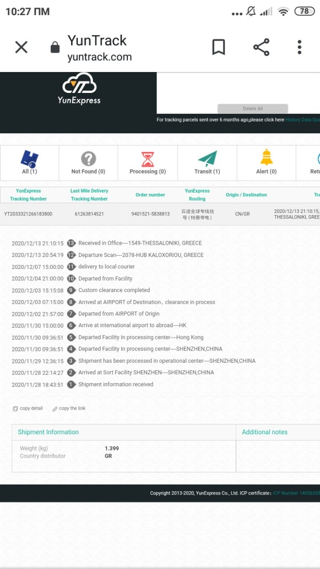Click step 10 Departed from Facility
320x569 pixels.
point(105,279)
